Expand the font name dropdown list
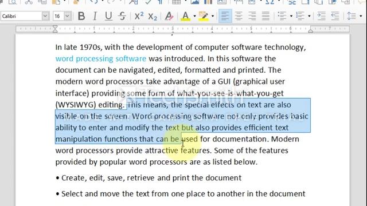 45,16
